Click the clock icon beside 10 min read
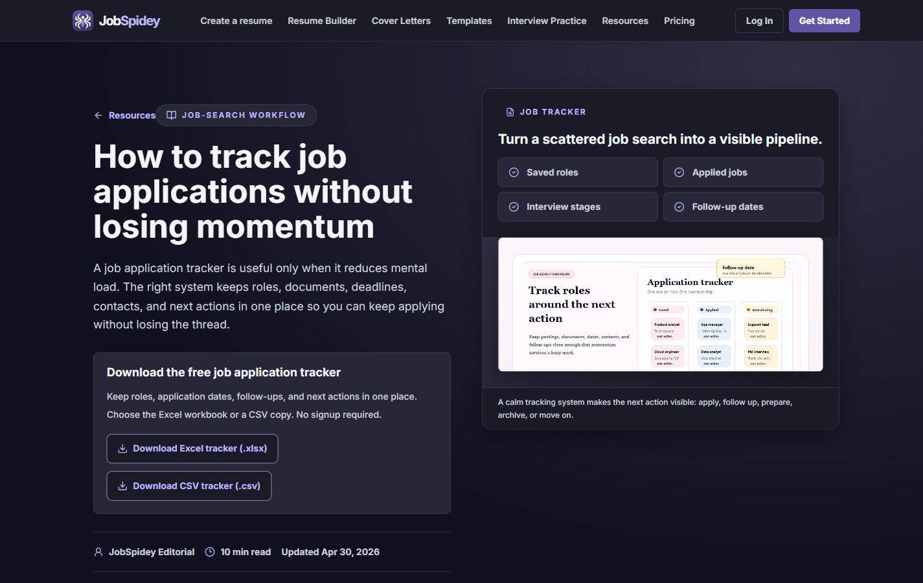This screenshot has height=583, width=923. click(210, 552)
